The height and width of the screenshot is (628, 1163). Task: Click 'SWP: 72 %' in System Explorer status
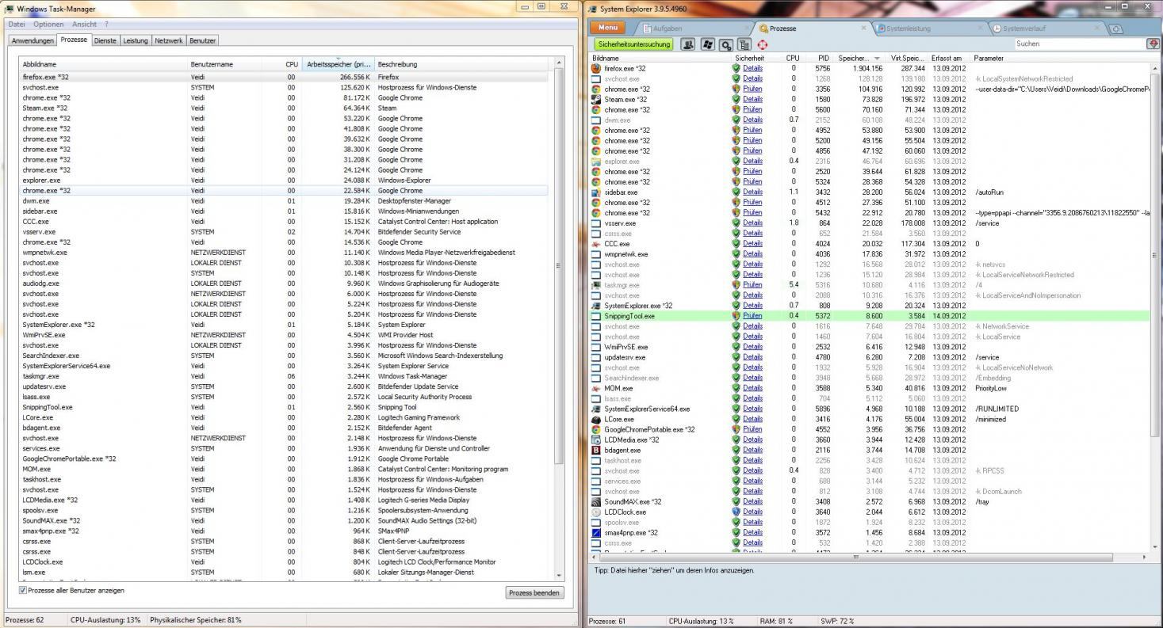836,621
